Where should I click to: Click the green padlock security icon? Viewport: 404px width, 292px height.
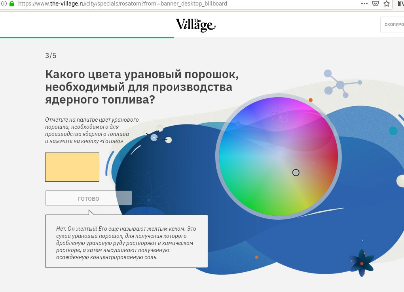tap(11, 4)
